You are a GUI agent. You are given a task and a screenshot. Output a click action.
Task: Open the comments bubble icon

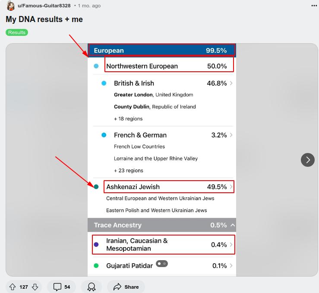pos(57,287)
